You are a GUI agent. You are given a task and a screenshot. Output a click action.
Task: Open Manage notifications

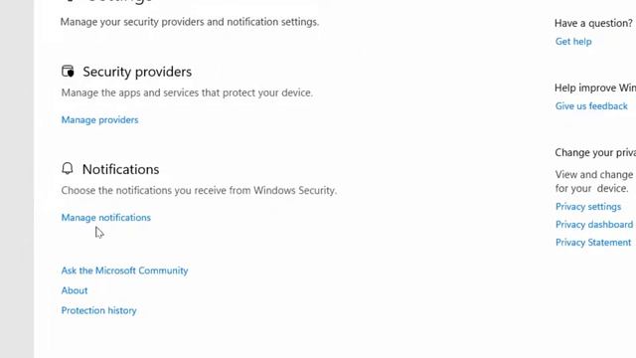[106, 218]
